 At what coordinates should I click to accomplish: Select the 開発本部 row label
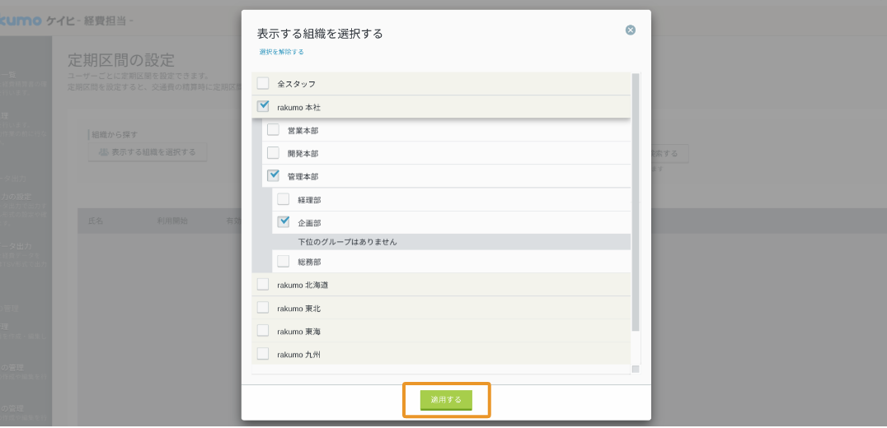coord(303,154)
